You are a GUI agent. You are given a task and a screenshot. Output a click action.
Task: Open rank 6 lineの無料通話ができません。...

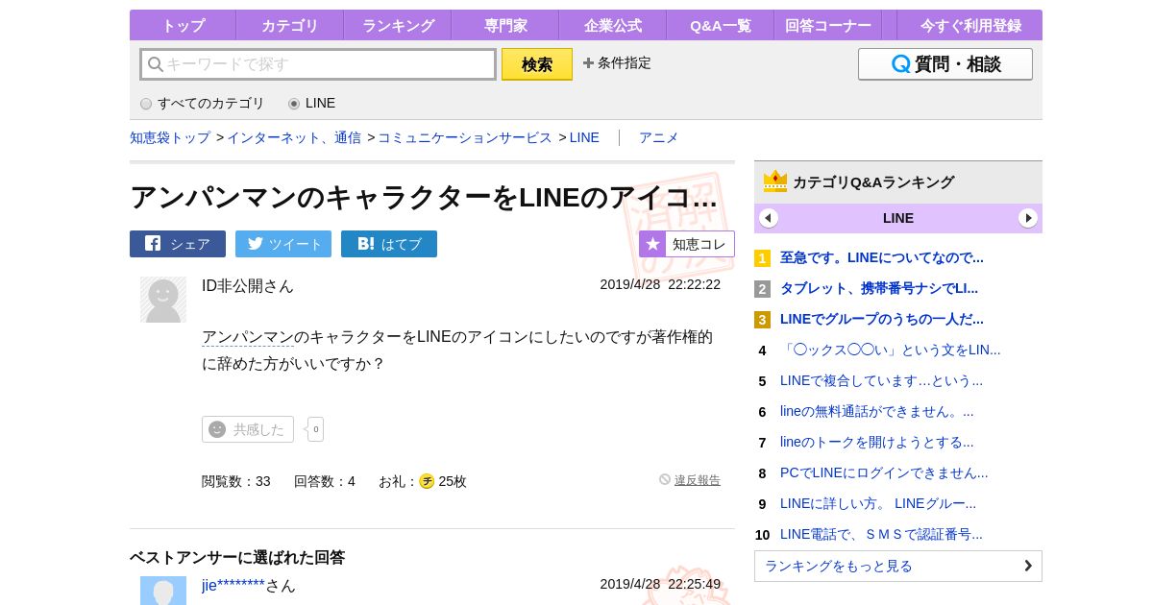coord(877,411)
